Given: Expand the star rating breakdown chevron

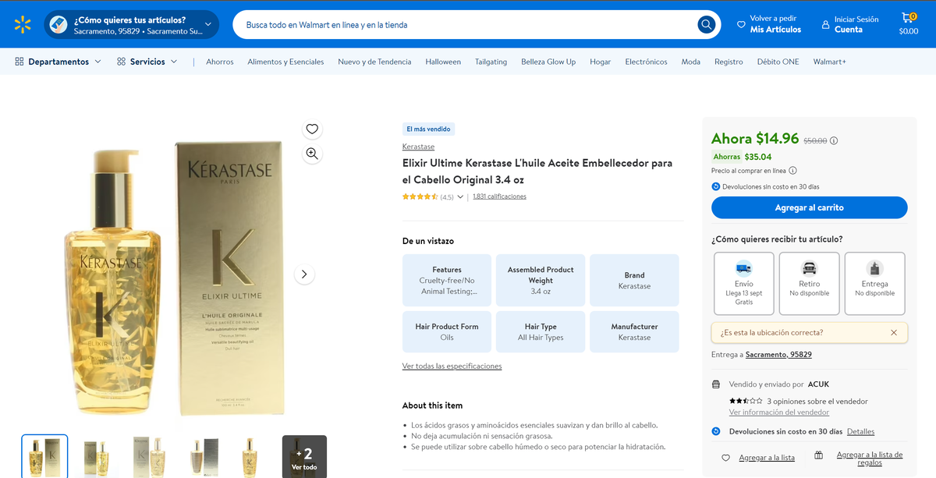Looking at the screenshot, I should point(460,197).
